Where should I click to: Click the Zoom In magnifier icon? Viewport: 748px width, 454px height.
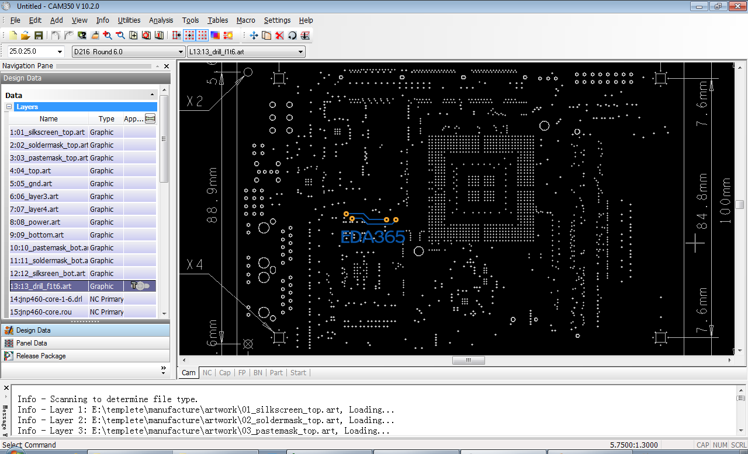(x=108, y=36)
